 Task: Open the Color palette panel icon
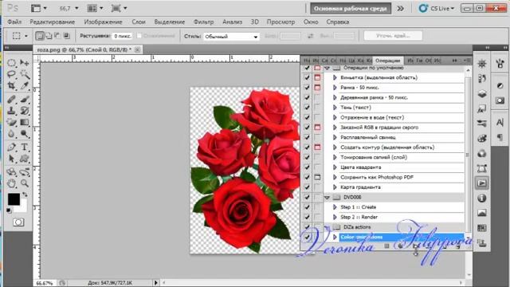pos(481,139)
